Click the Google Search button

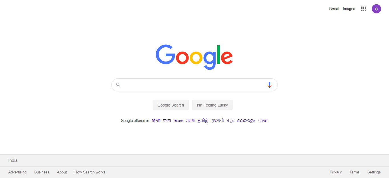tap(171, 105)
